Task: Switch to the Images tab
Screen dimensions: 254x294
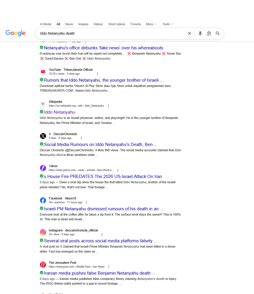Action: click(83, 24)
